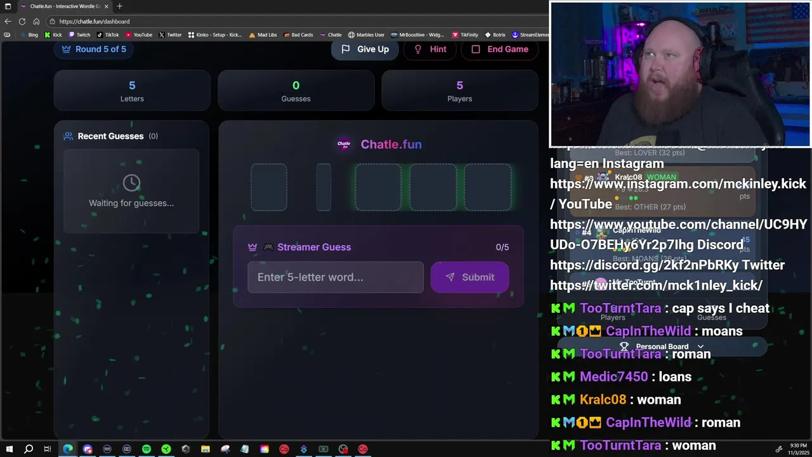Open the Twitter bookmark
The image size is (812, 457).
[x=170, y=35]
